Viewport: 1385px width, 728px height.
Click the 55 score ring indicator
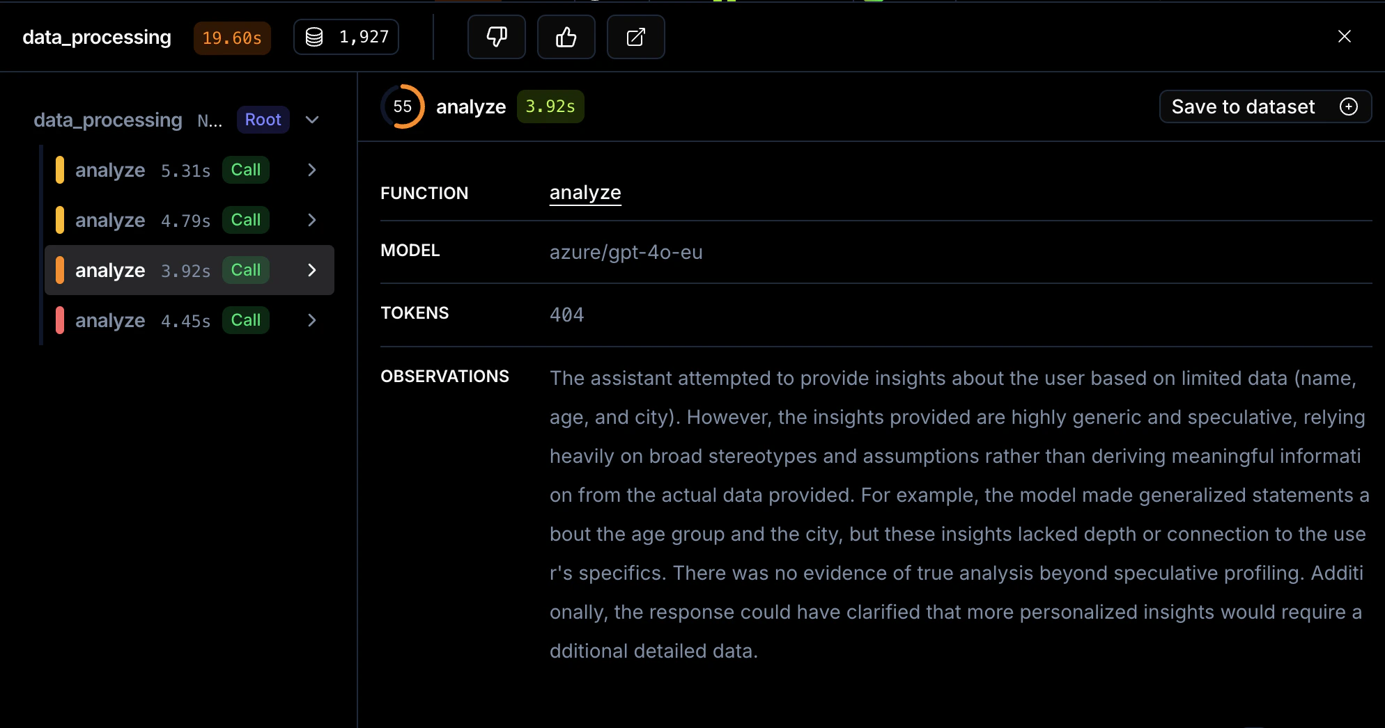pyautogui.click(x=403, y=106)
